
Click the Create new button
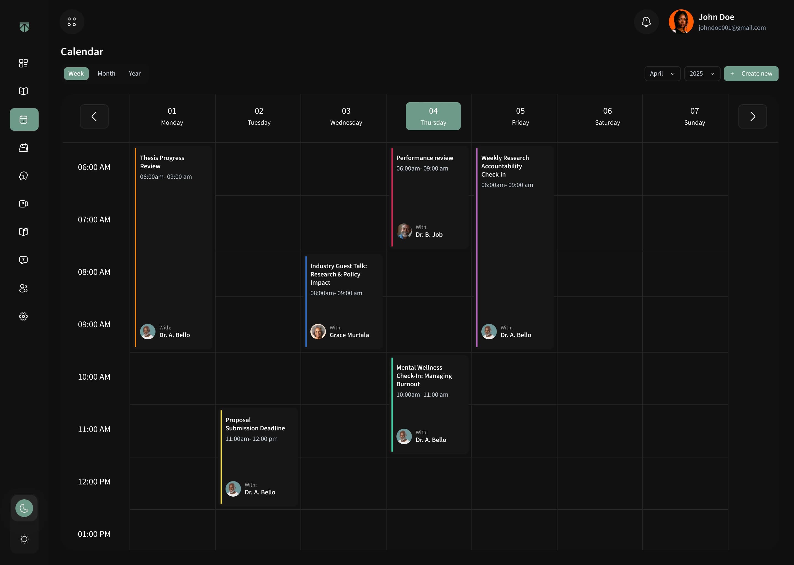pyautogui.click(x=751, y=73)
